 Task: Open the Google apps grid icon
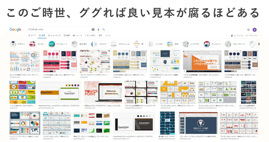point(248,30)
